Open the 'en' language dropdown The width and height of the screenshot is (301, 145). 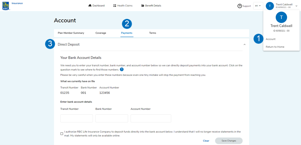pyautogui.click(x=258, y=6)
